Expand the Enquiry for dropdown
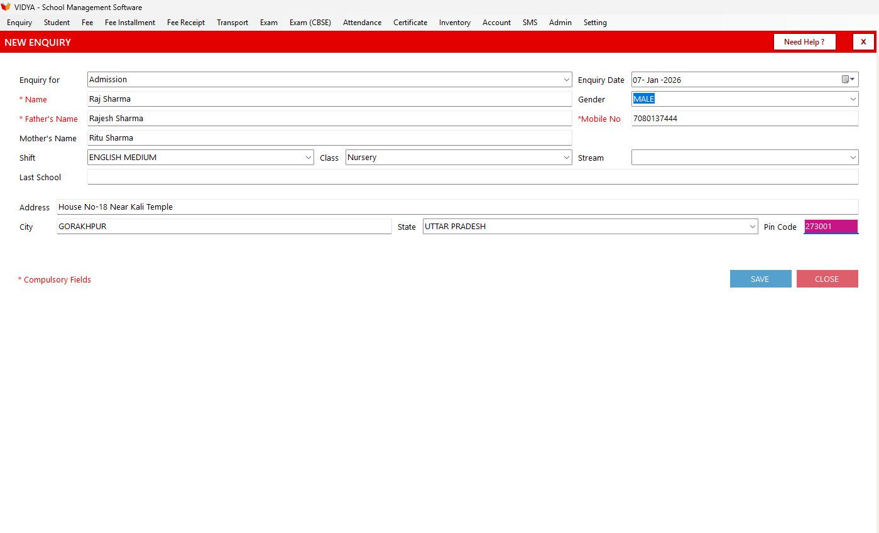This screenshot has height=533, width=879. click(x=566, y=80)
